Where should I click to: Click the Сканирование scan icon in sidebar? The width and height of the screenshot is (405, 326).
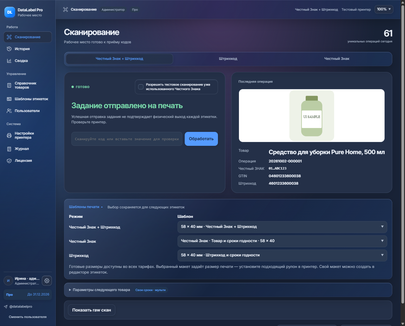9,37
